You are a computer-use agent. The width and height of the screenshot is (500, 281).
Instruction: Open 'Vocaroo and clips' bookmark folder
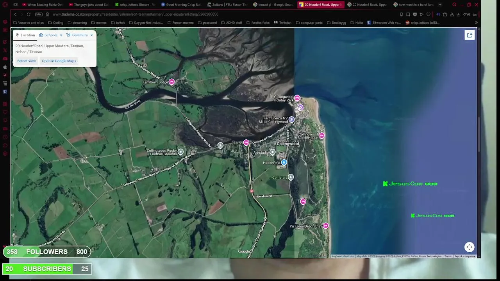(x=28, y=23)
